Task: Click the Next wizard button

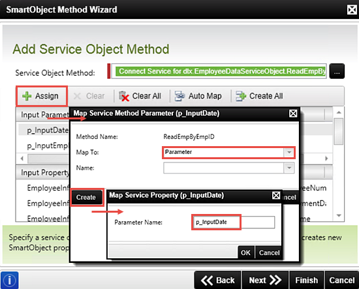Action: 265,280
